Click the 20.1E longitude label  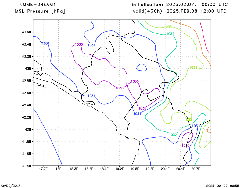pyautogui.click(x=165, y=169)
